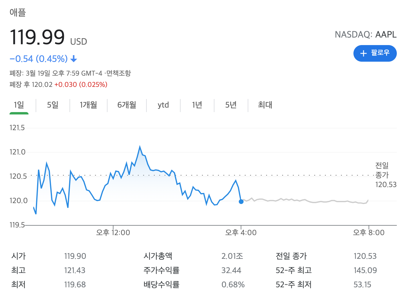Switch to the 1년 chart tab

point(197,105)
